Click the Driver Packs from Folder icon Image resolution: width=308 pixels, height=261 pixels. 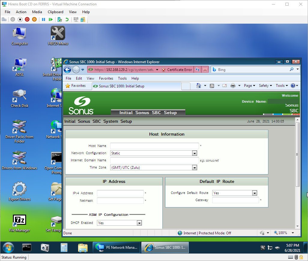click(x=20, y=131)
